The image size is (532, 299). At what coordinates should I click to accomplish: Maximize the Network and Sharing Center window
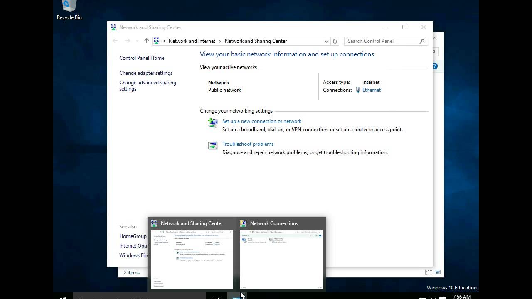pyautogui.click(x=404, y=27)
